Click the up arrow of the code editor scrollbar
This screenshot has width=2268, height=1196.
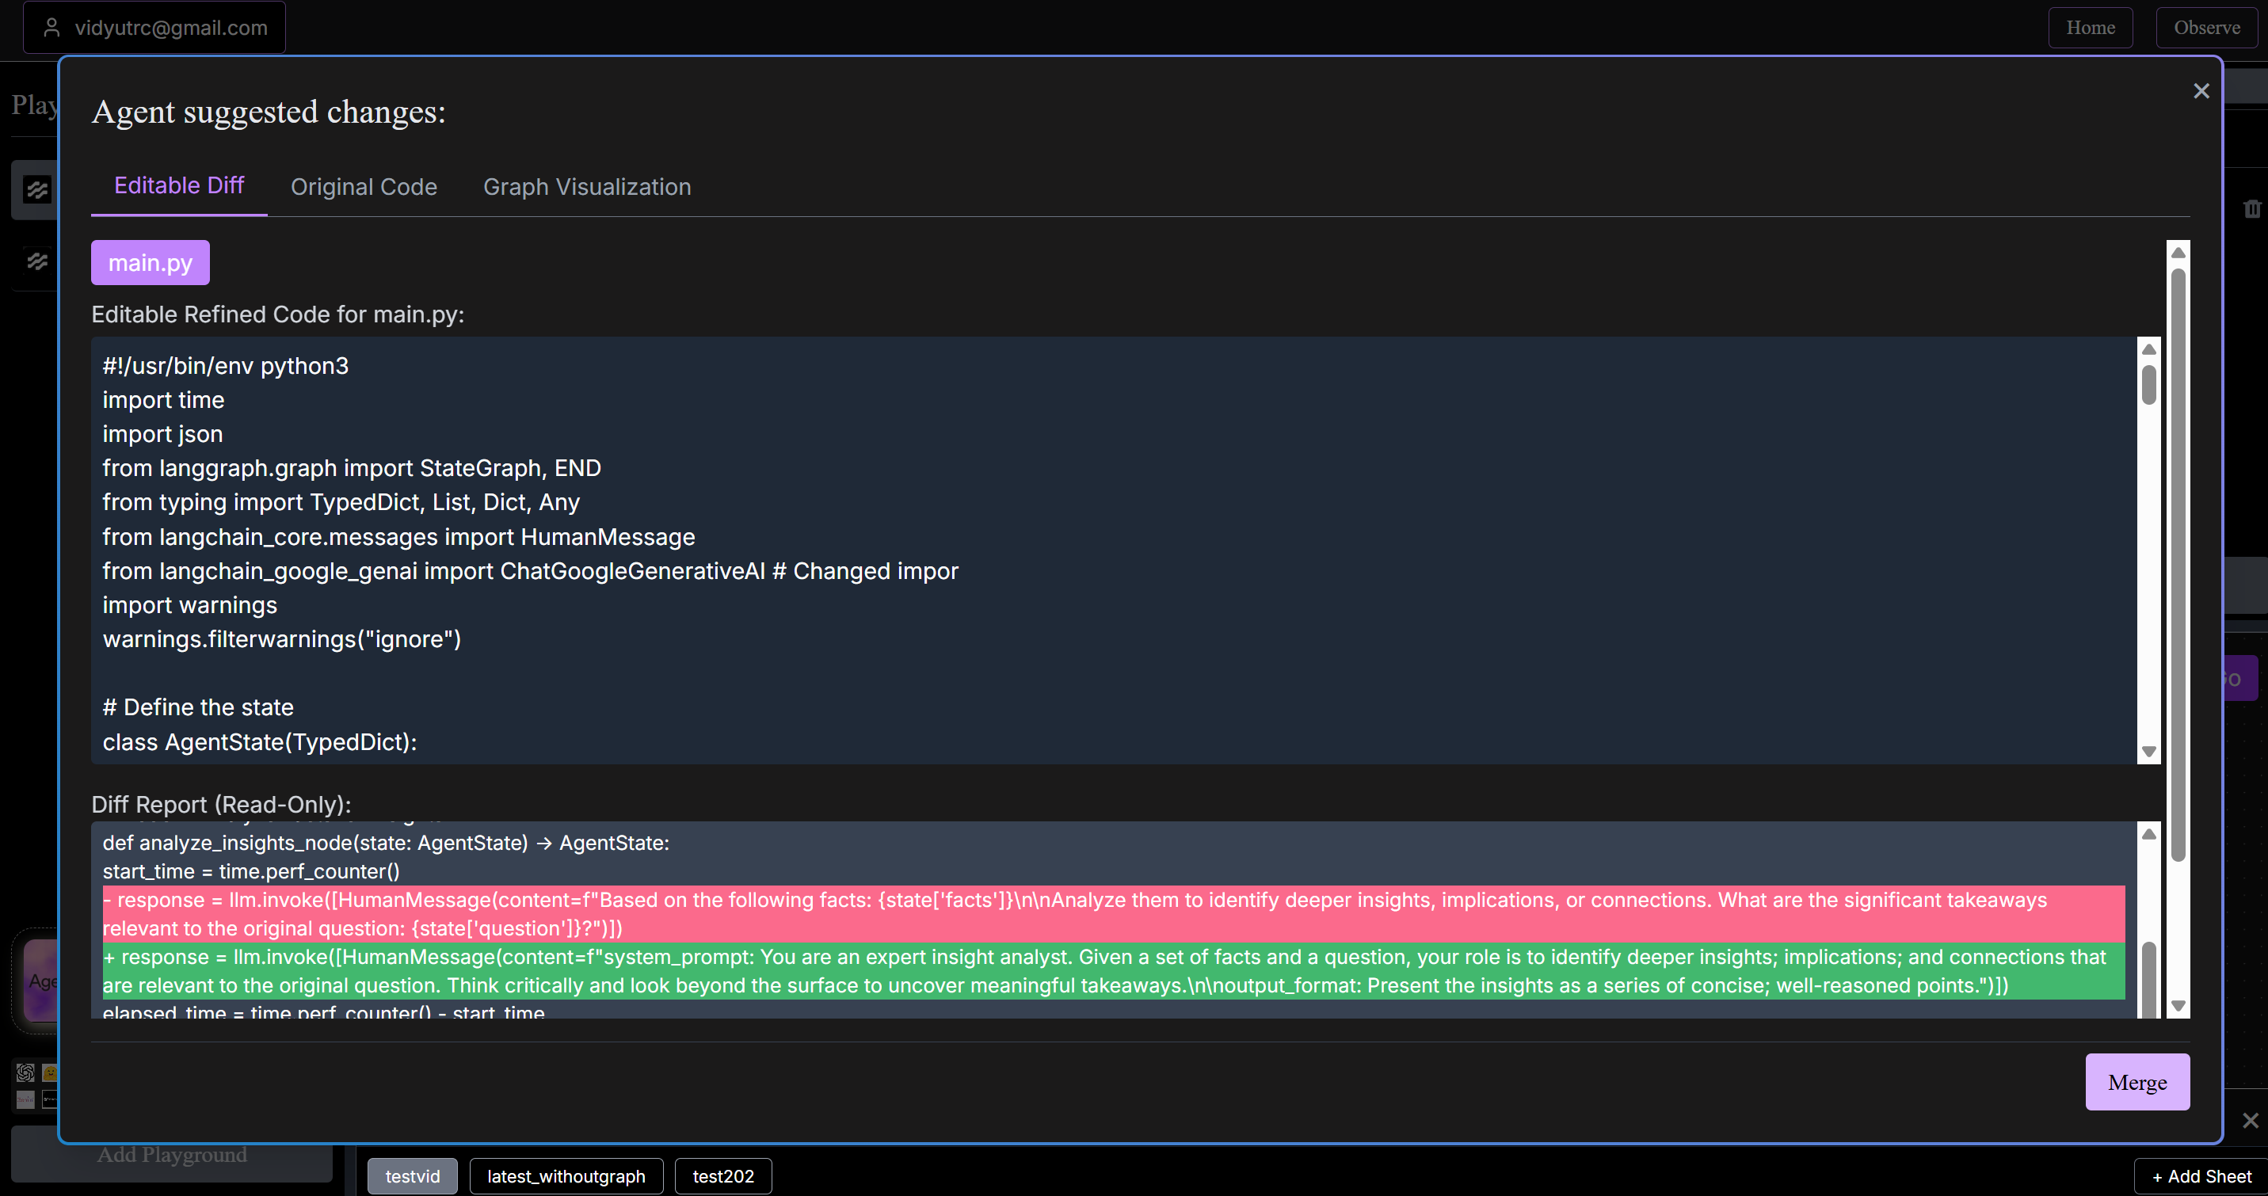pyautogui.click(x=2148, y=349)
